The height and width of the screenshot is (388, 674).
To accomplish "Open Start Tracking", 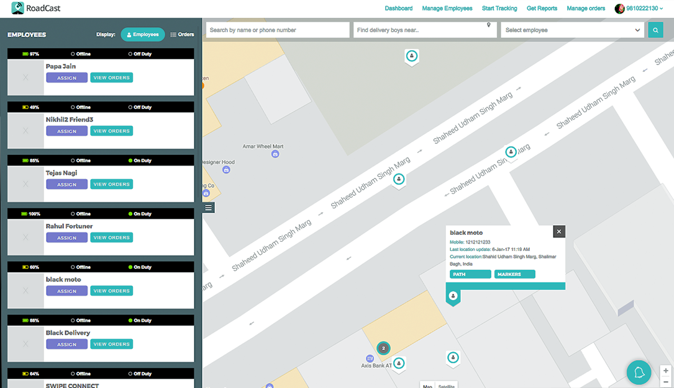I will click(499, 9).
